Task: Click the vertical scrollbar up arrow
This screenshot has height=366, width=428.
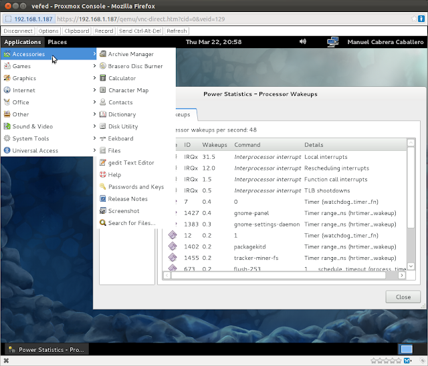Action: [411, 143]
